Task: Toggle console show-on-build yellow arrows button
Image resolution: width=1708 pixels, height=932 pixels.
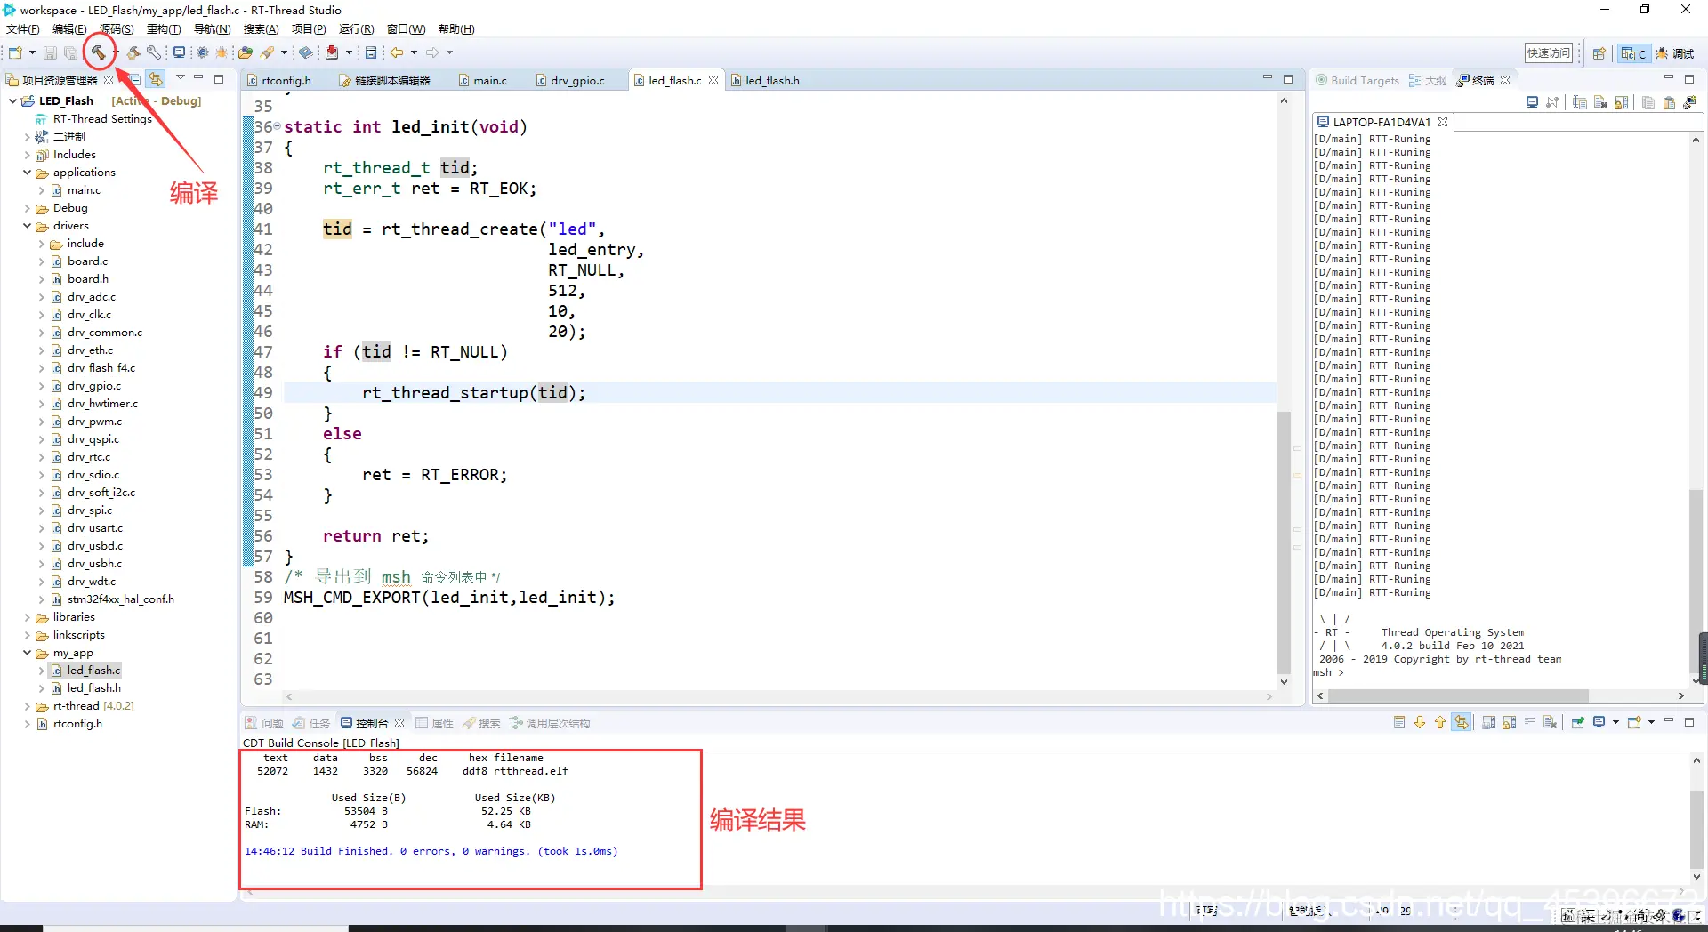Action: pos(1462,722)
